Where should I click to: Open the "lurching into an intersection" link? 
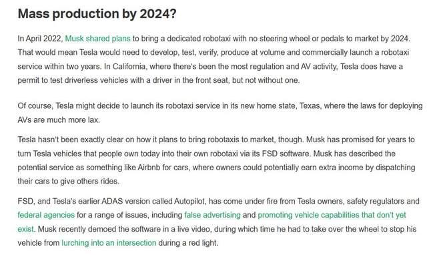(x=109, y=243)
